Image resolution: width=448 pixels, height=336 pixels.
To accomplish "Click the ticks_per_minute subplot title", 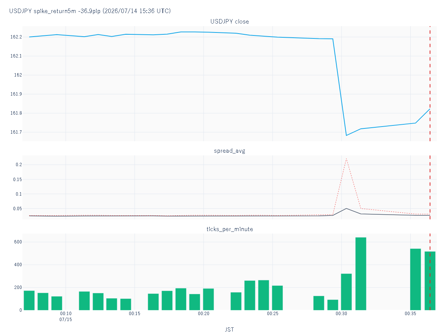I will [230, 229].
